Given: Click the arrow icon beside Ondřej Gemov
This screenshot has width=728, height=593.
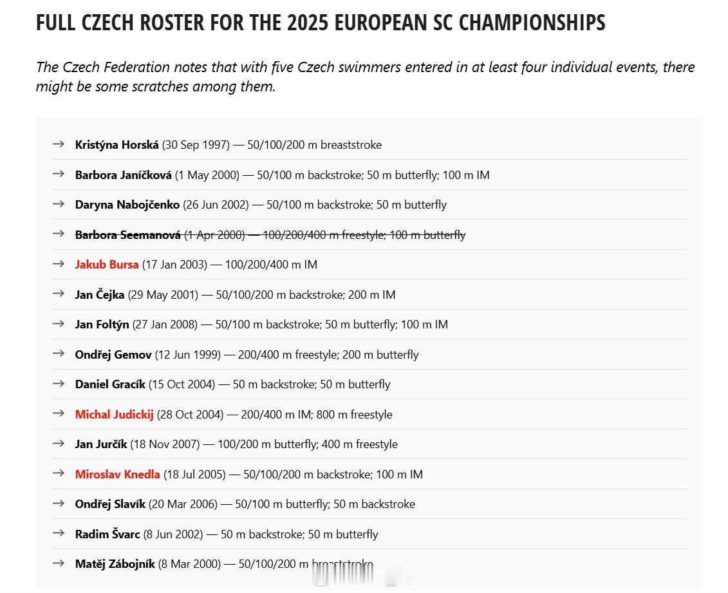Looking at the screenshot, I should point(59,353).
